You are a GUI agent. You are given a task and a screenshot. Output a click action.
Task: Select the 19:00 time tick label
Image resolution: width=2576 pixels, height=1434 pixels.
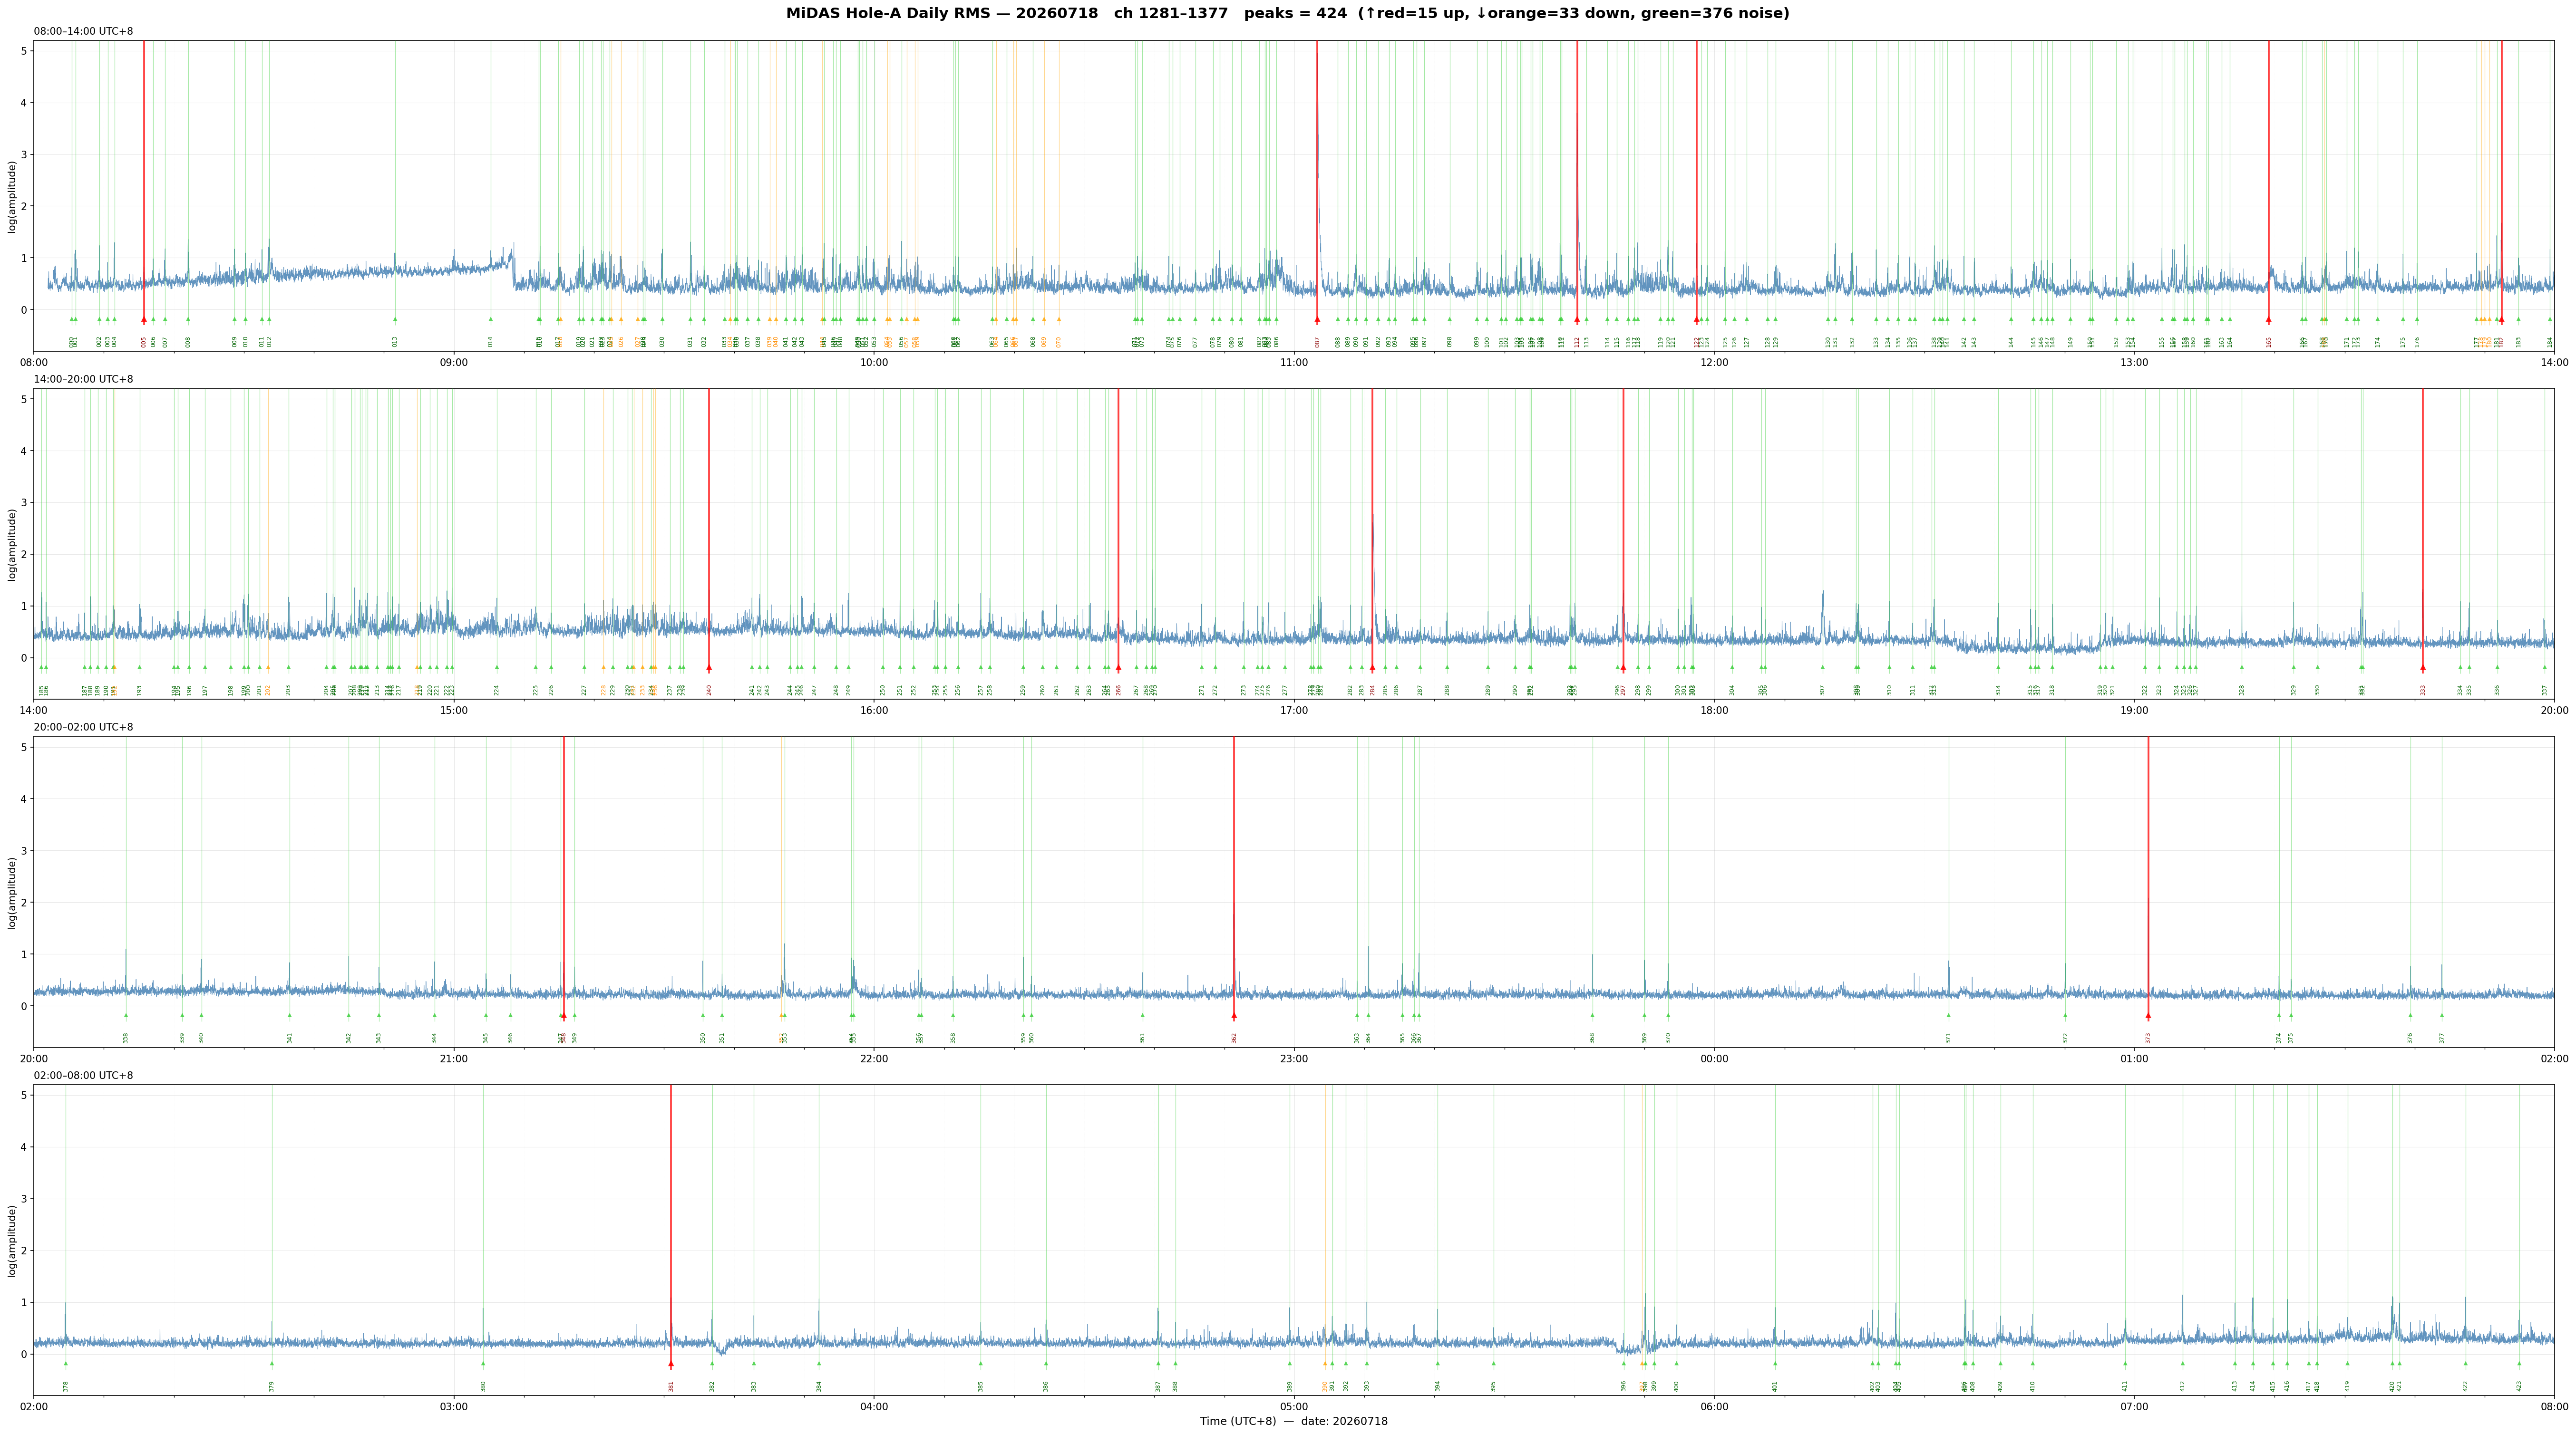click(x=2134, y=711)
